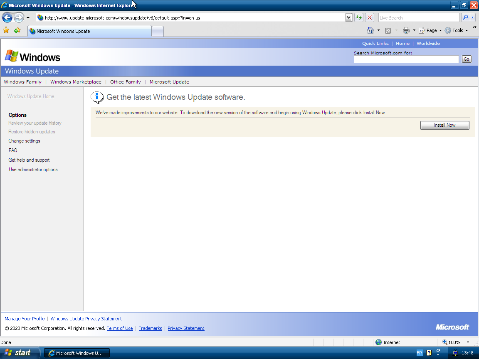Viewport: 479px width, 359px height.
Task: Open the Windows start menu
Action: click(20, 353)
